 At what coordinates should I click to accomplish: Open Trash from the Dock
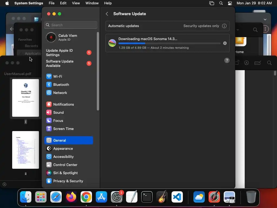[x=251, y=197]
